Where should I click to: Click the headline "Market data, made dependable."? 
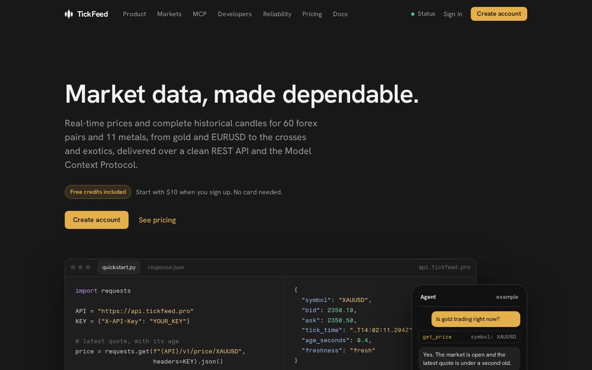click(x=242, y=94)
